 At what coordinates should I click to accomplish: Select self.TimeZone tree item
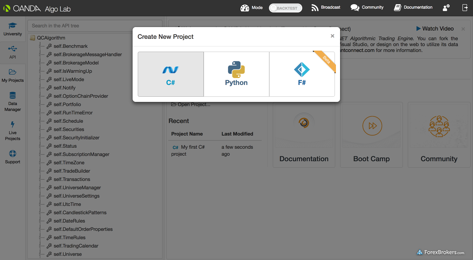coord(69,163)
